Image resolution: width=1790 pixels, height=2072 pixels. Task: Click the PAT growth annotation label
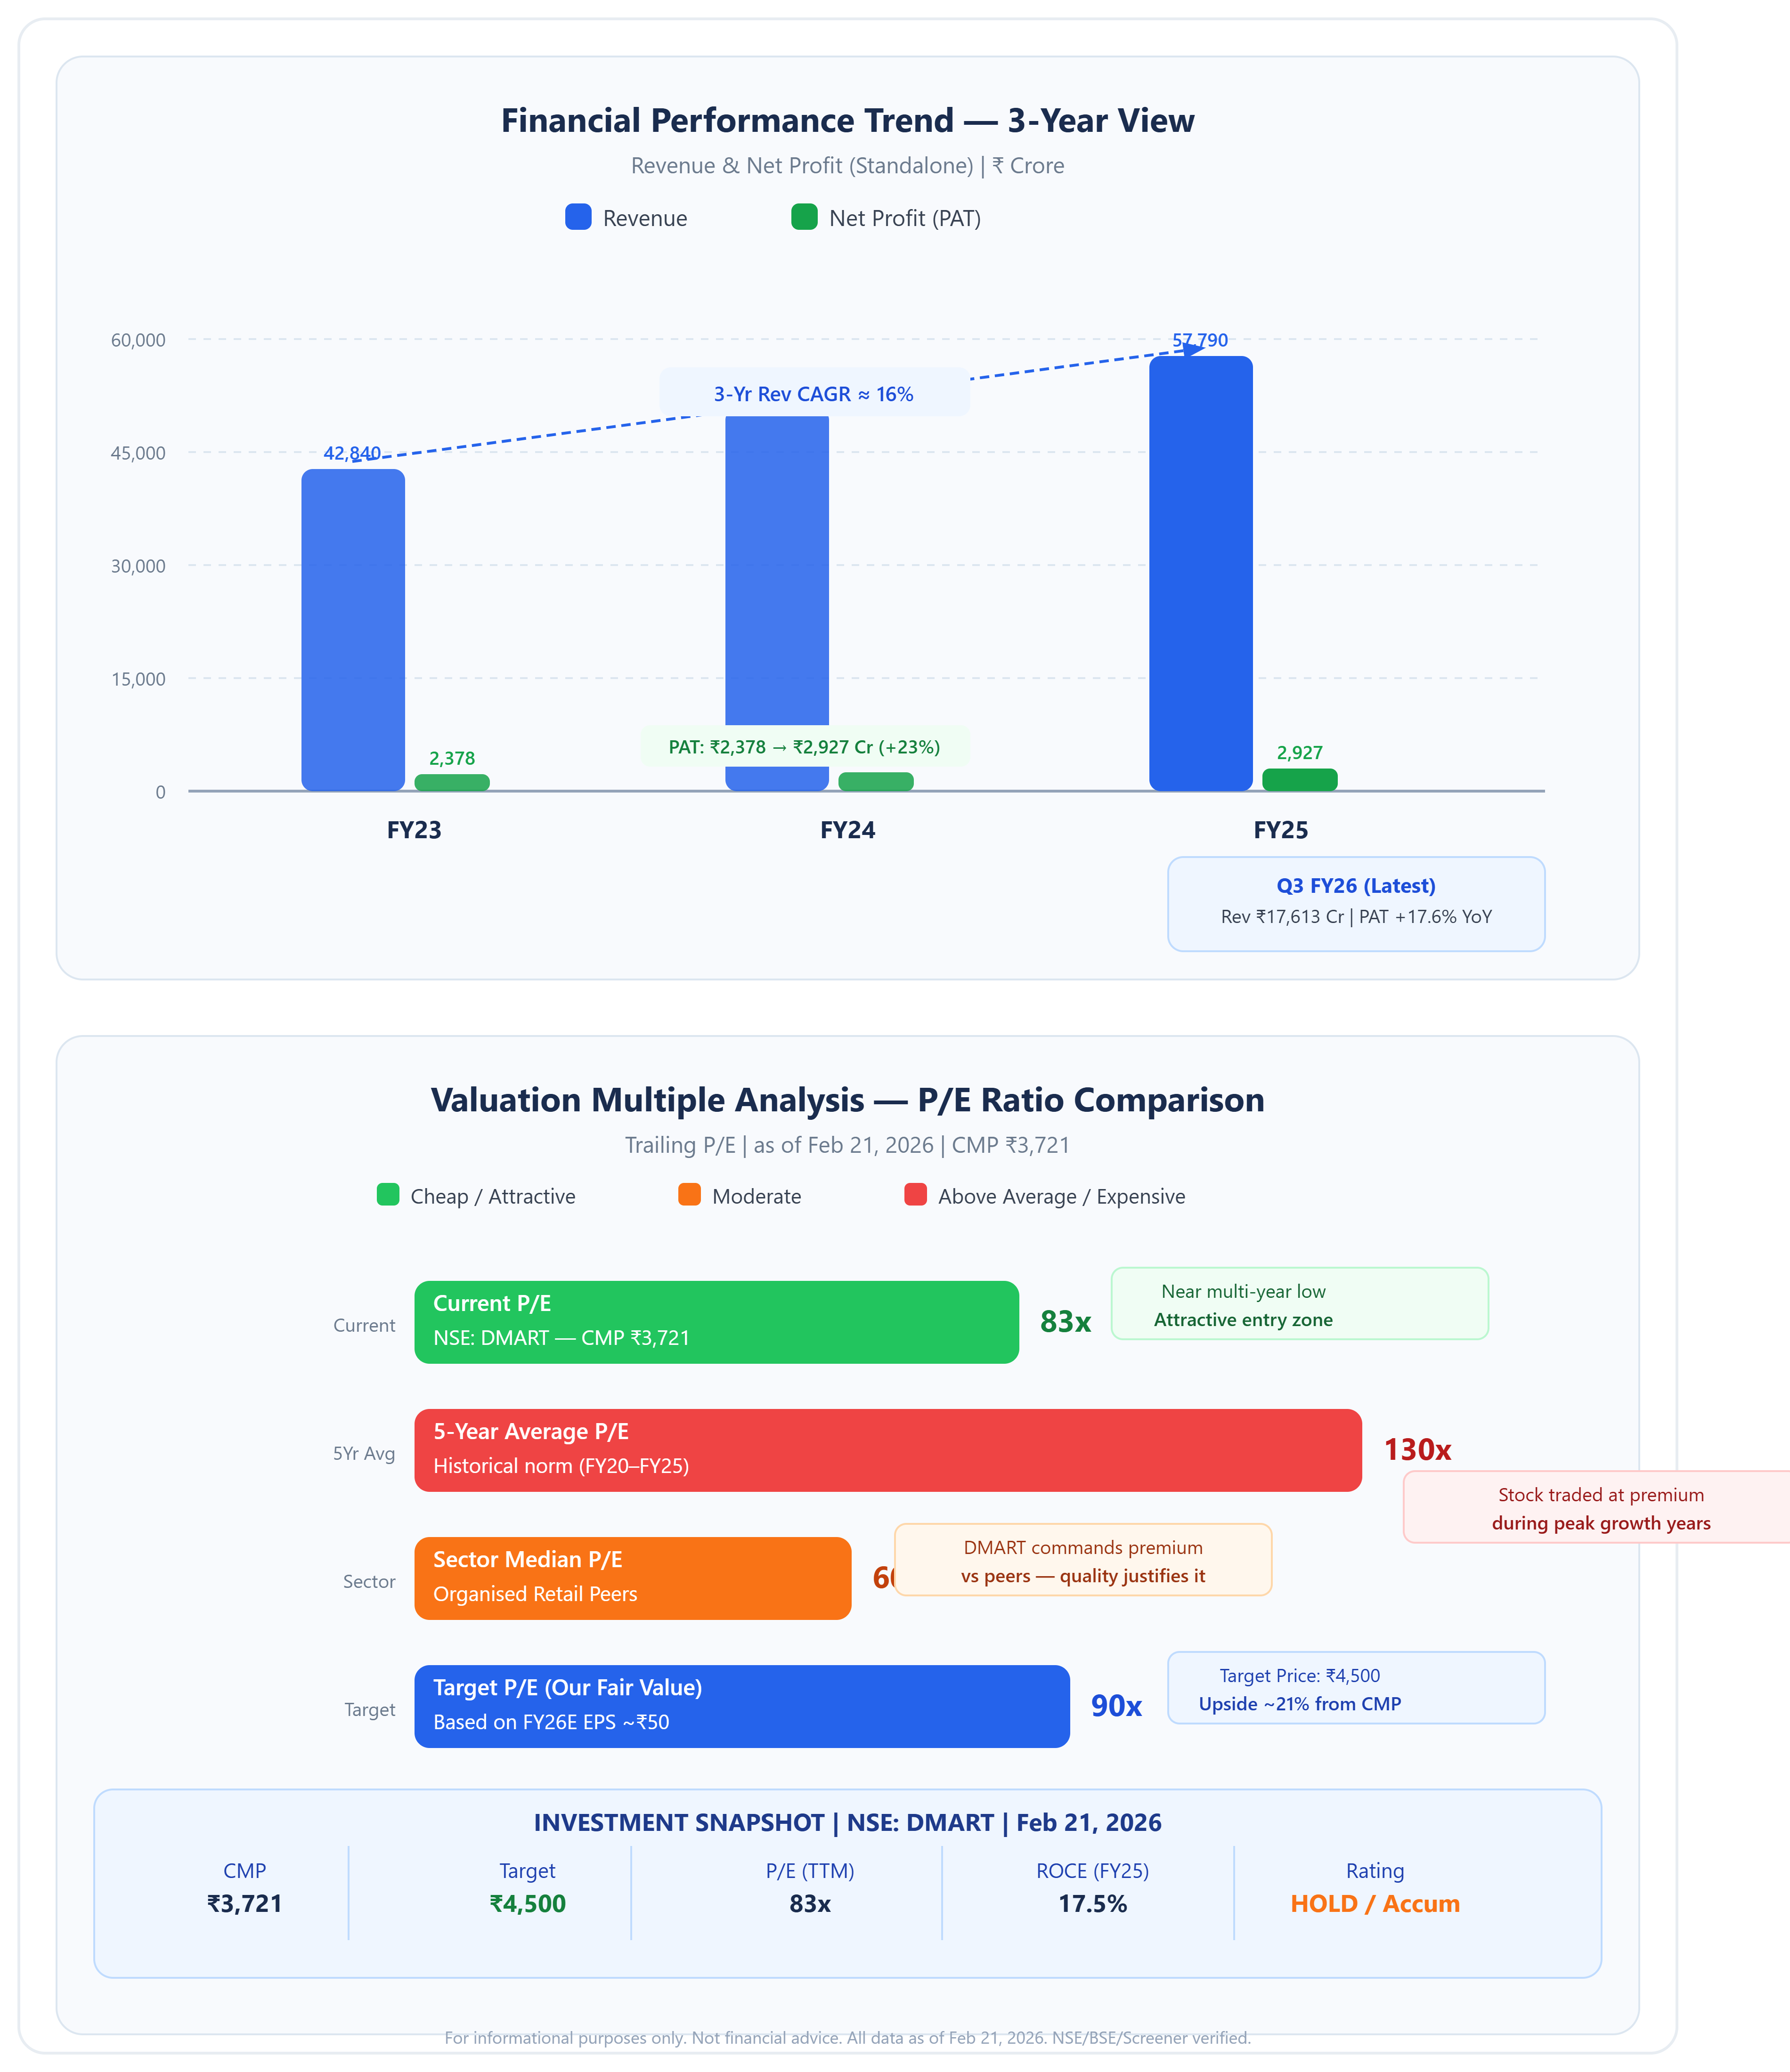tap(805, 747)
